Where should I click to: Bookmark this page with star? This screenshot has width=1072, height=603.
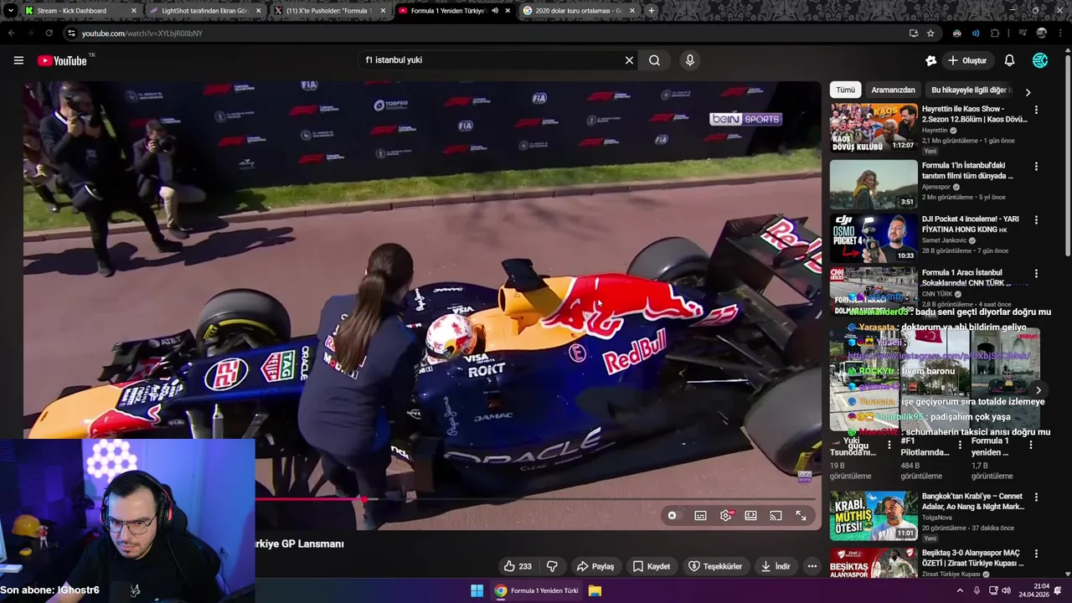pyautogui.click(x=930, y=33)
